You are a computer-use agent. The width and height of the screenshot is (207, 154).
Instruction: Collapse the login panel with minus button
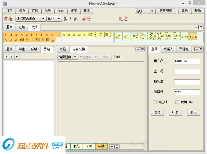point(197,49)
